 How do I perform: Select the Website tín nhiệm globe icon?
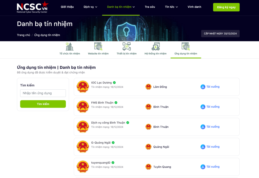tap(98, 46)
